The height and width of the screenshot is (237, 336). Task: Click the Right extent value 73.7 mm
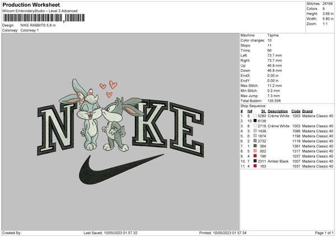pos(274,60)
